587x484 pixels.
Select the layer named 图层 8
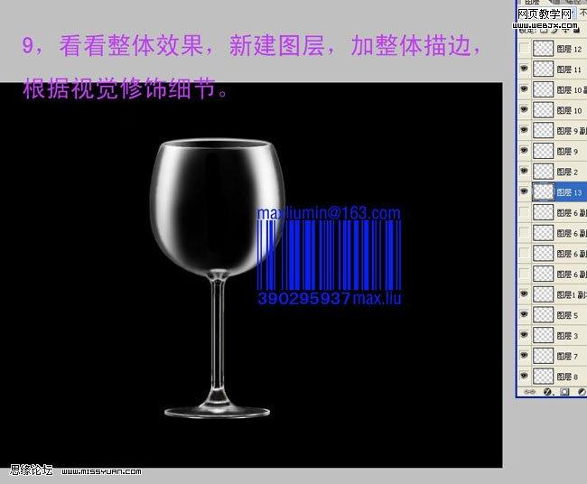point(567,377)
